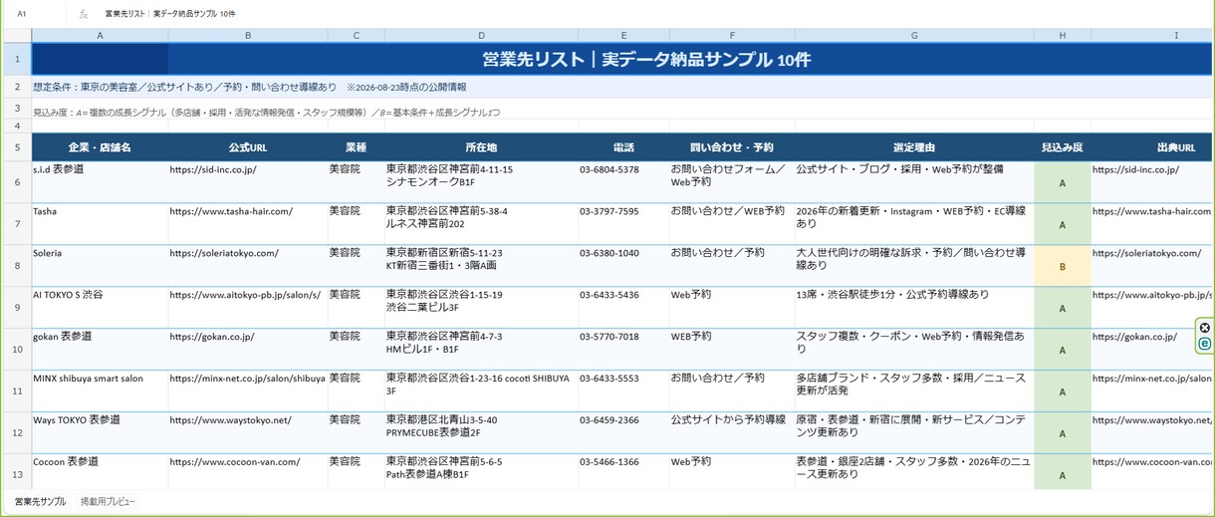Switch to the 掲載用プレビュー sheet tab
1215x517 pixels.
click(x=109, y=501)
